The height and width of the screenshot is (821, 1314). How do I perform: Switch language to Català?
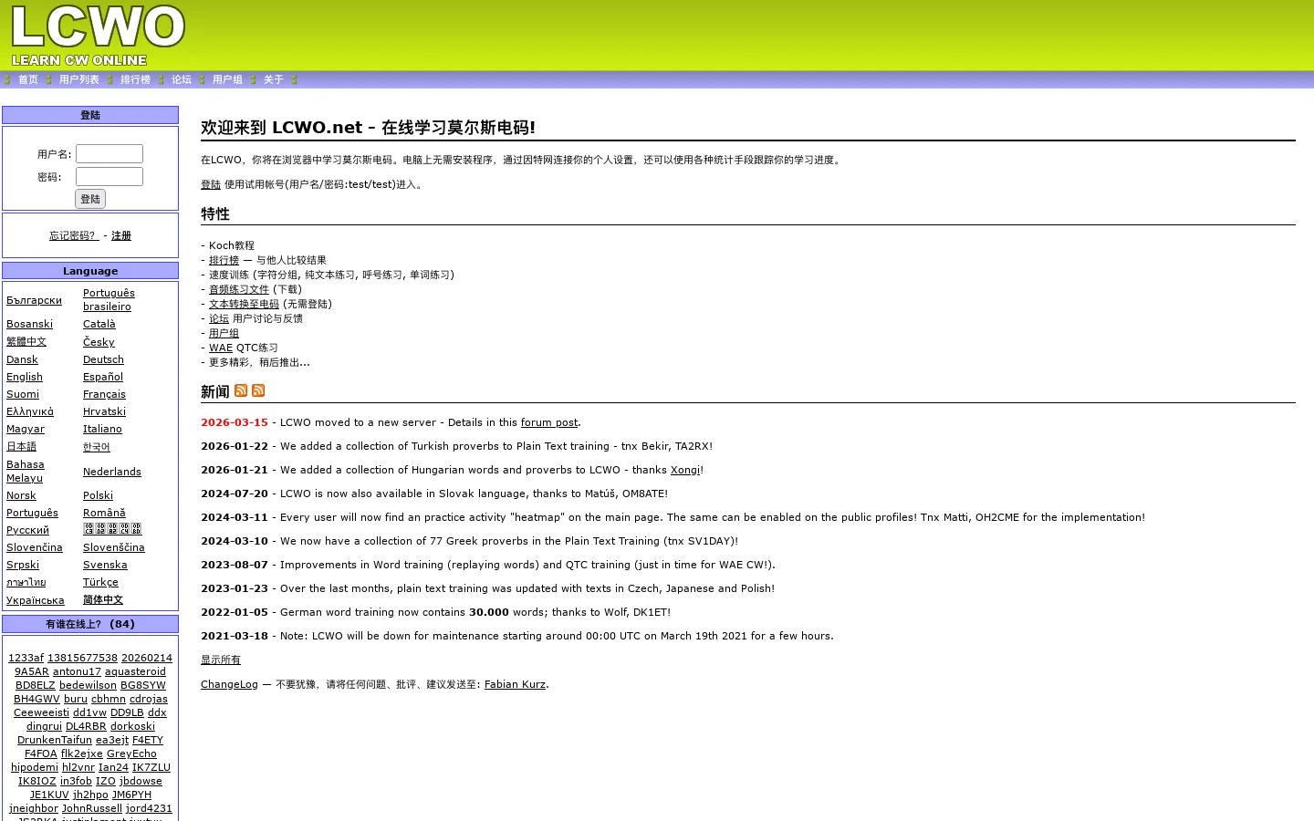pyautogui.click(x=99, y=324)
